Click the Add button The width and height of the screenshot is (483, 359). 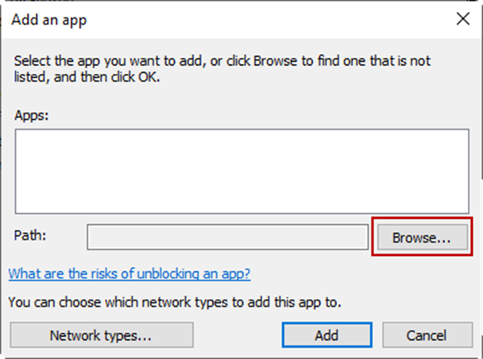tap(327, 335)
